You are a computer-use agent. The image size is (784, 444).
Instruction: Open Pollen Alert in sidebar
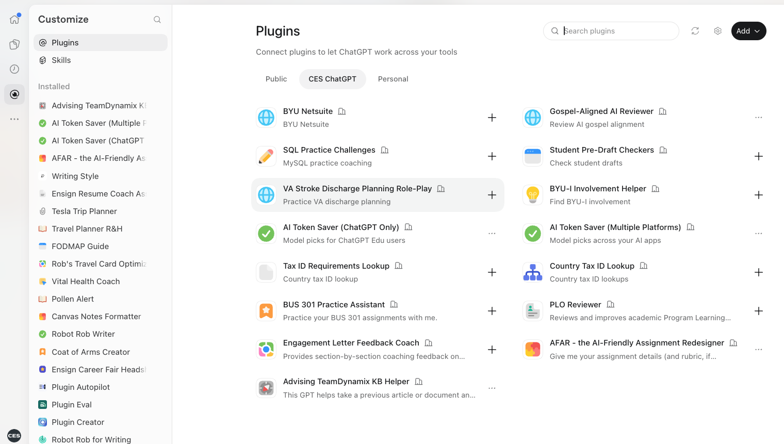click(101, 299)
